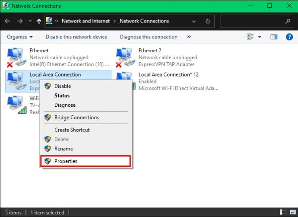The width and height of the screenshot is (298, 217).
Task: Open the Help question mark icon
Action: pos(289,37)
